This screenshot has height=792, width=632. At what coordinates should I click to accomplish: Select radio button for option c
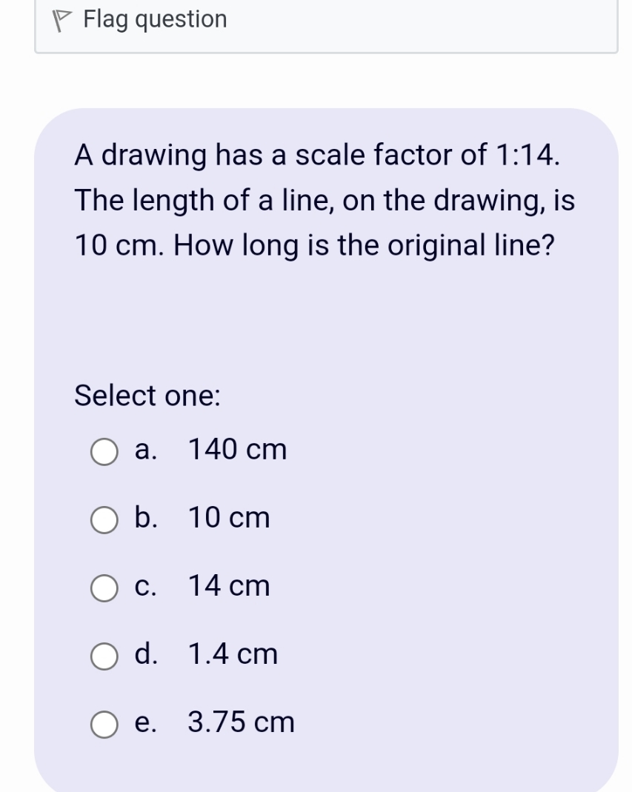pyautogui.click(x=104, y=588)
